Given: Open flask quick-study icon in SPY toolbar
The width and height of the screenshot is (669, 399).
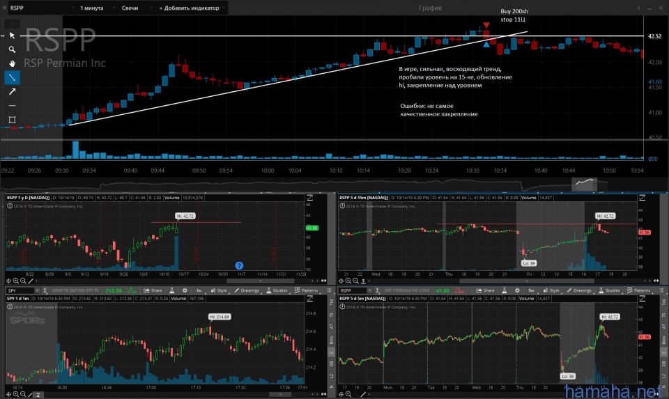Looking at the screenshot, I should click(x=172, y=290).
